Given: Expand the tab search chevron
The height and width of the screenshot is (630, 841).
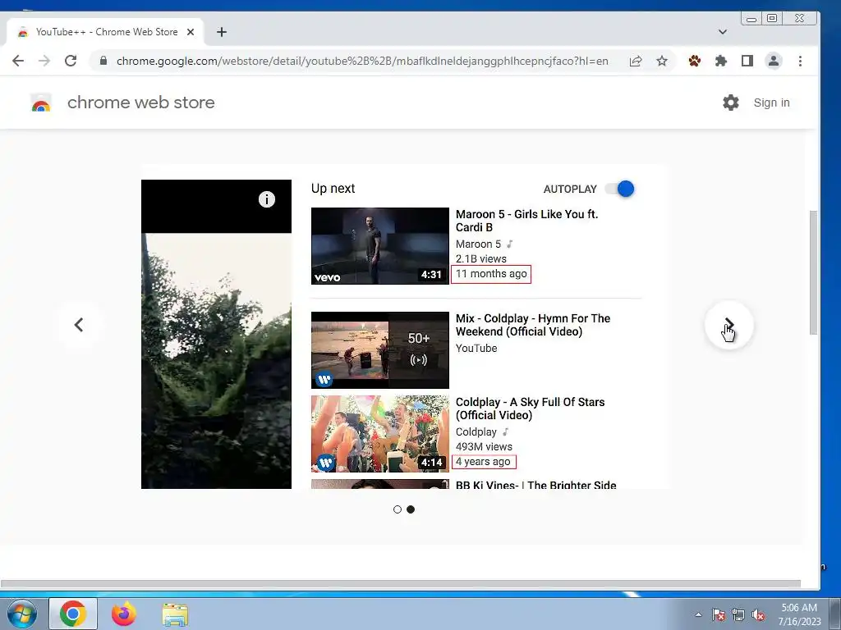Looking at the screenshot, I should coord(723,32).
